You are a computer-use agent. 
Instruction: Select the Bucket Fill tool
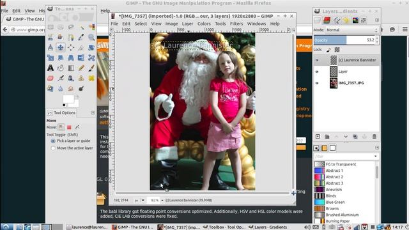coord(61,68)
